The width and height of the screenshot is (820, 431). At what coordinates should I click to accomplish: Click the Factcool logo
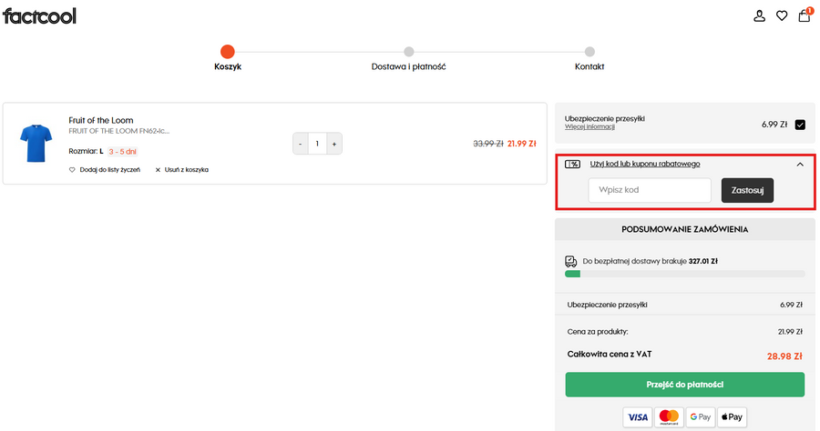pos(39,15)
